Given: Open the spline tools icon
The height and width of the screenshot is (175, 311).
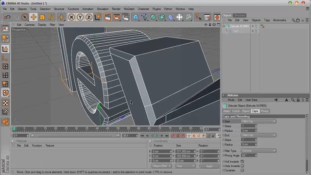Looking at the screenshot, I should 145,17.
